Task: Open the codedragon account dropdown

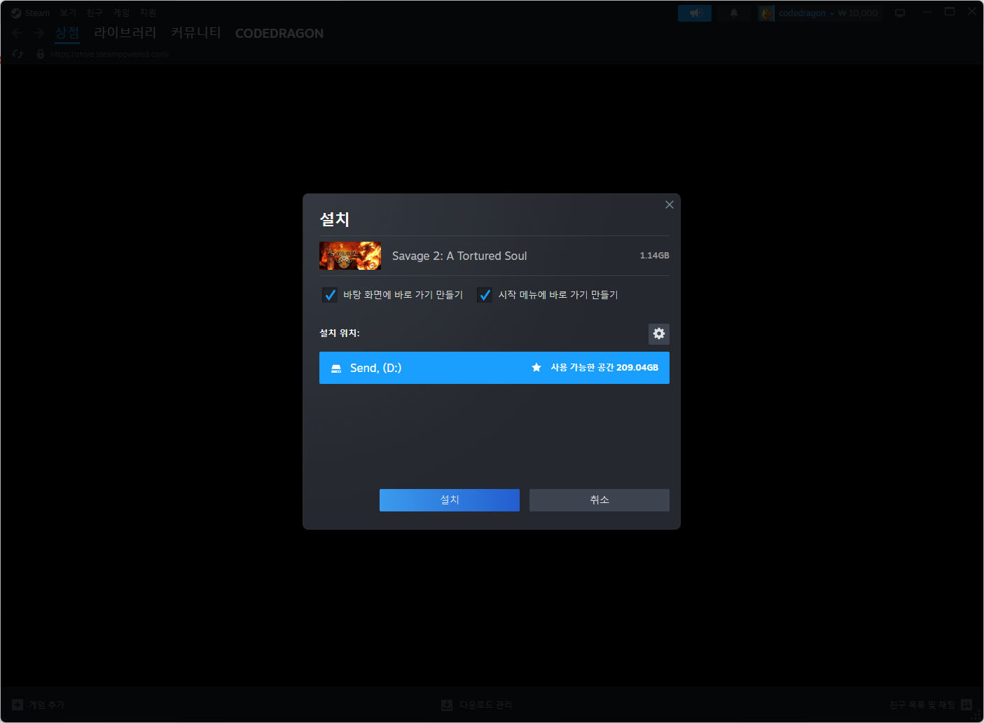Action: [x=806, y=13]
